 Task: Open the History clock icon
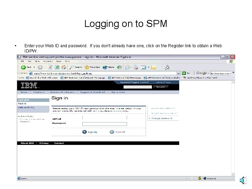coord(119,67)
